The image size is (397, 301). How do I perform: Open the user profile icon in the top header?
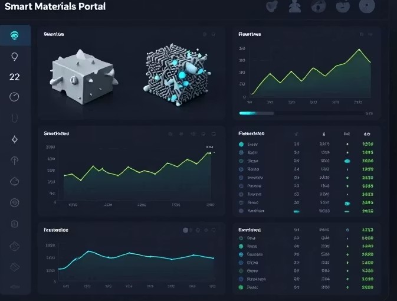(295, 7)
